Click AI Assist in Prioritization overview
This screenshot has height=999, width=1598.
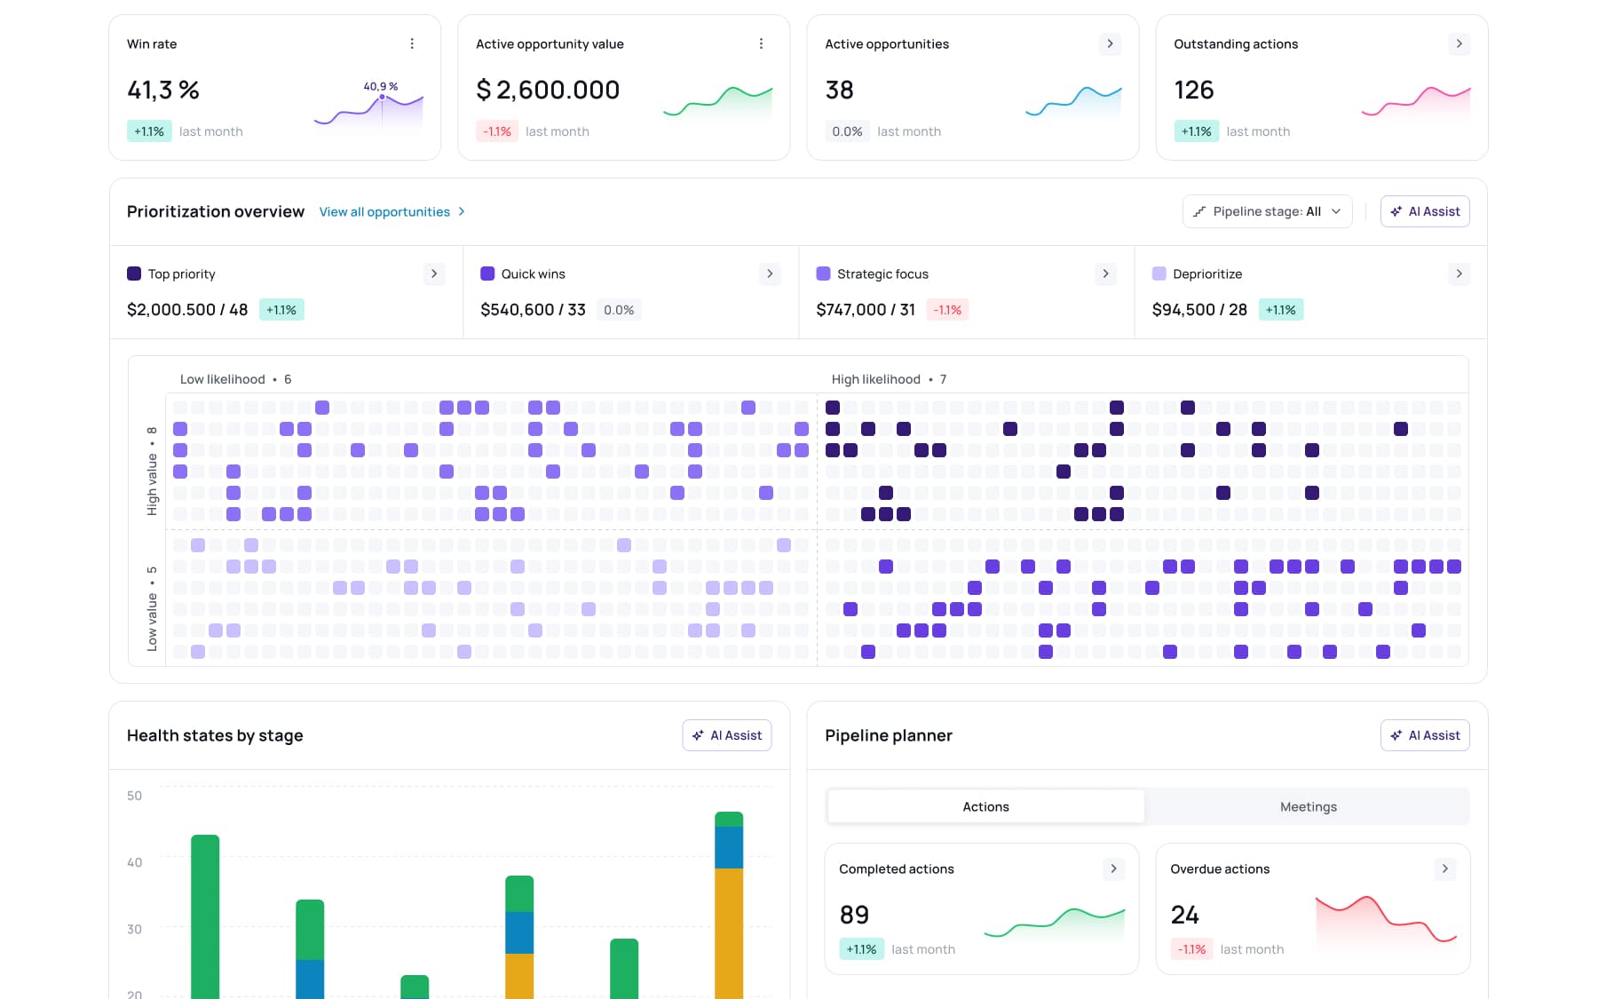(x=1425, y=211)
